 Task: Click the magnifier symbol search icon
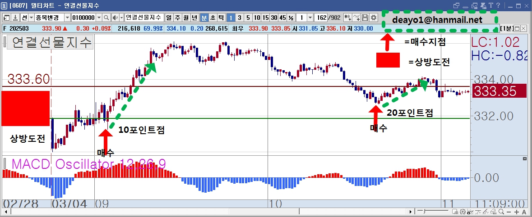click(x=106, y=18)
